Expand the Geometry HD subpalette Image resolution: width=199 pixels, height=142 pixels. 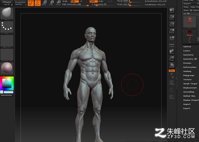[x=190, y=59]
